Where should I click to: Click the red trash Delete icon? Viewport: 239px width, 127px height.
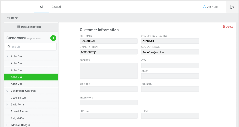(x=224, y=27)
